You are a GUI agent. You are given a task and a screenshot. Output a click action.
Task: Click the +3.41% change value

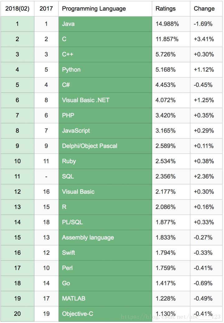point(204,39)
